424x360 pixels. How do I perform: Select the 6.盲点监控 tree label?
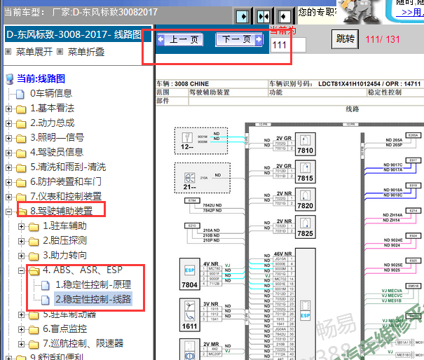[x=65, y=328]
